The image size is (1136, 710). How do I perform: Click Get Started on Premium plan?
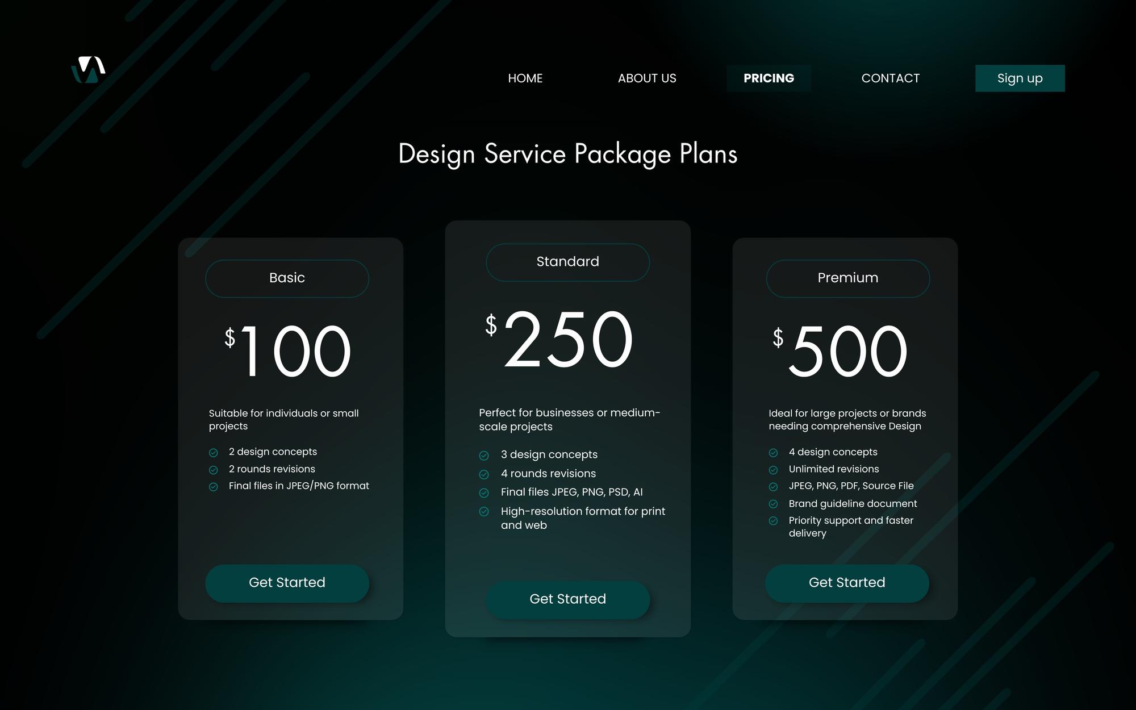pyautogui.click(x=847, y=583)
